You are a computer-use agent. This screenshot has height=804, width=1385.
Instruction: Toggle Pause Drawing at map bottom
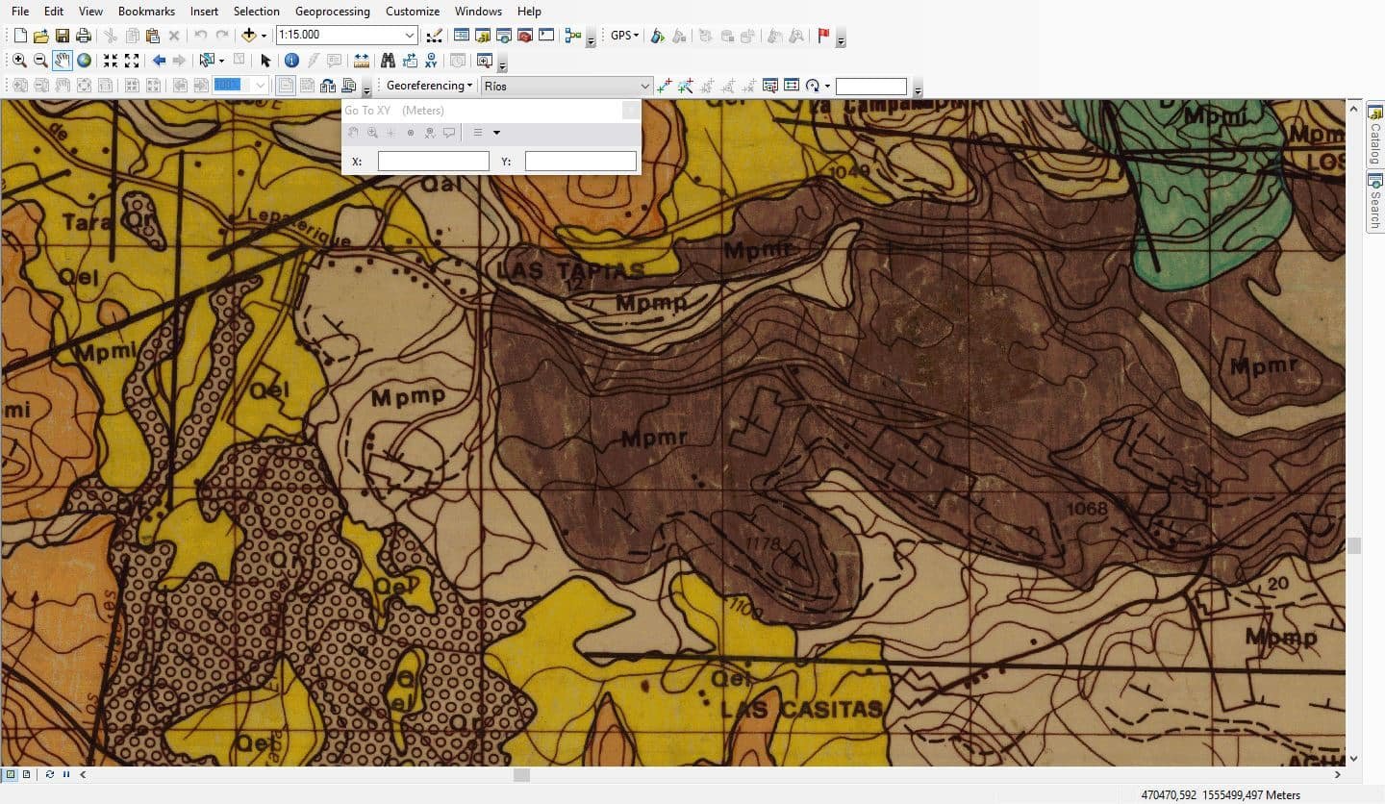tap(66, 774)
